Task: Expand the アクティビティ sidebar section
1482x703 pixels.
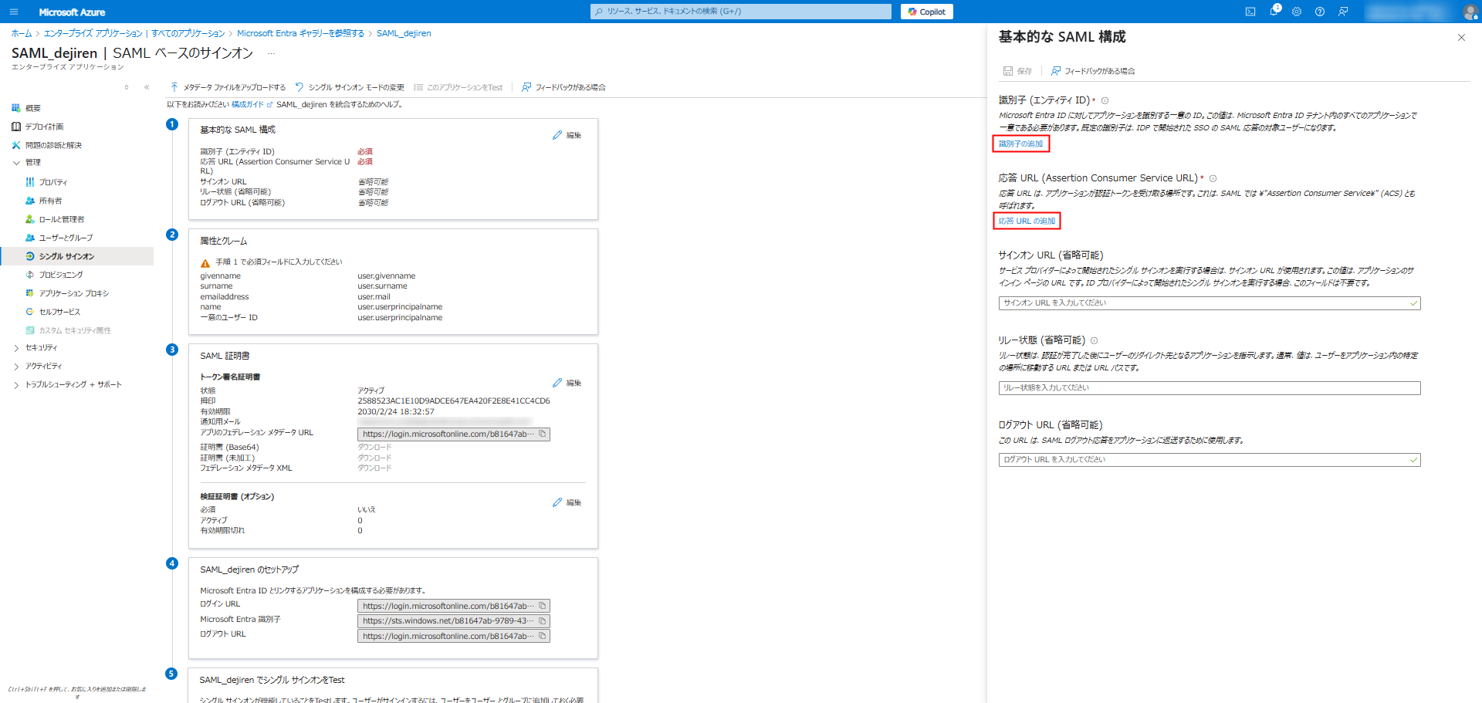Action: 16,367
